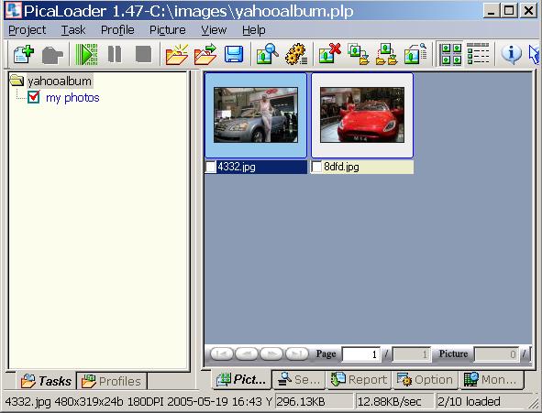Select the my photos task label
Screen dimensions: 542x413
click(72, 98)
